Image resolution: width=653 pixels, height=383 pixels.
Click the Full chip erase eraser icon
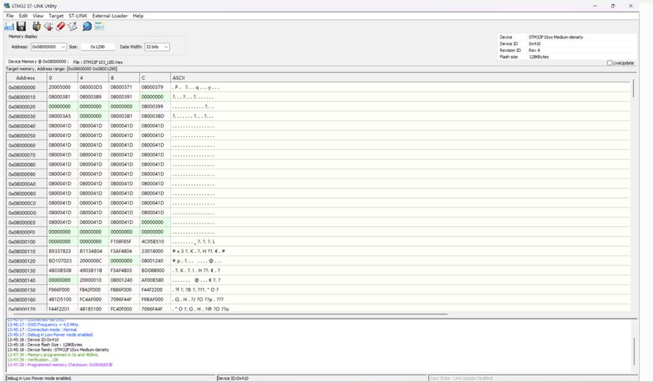pos(61,27)
